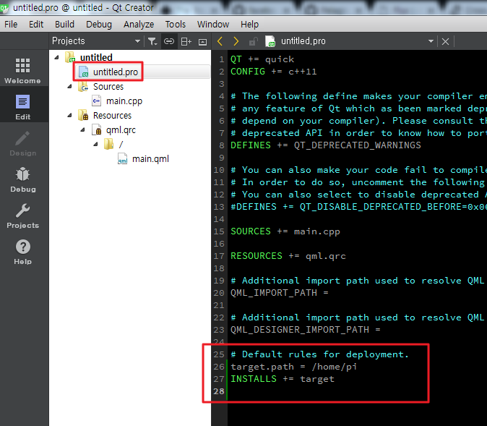Close the untitled.pro document
Screen dimensions: 487x426
(x=445, y=42)
